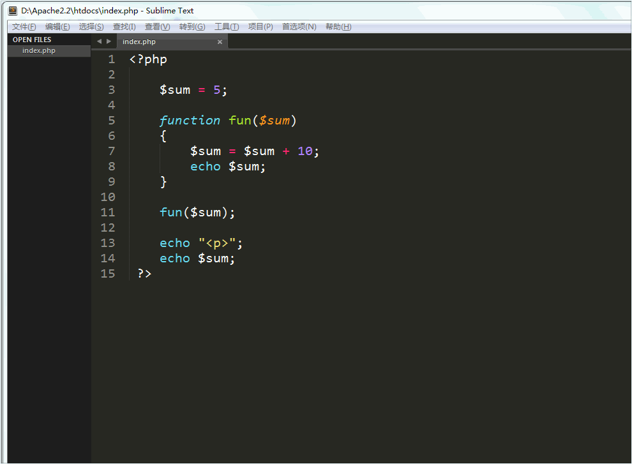
Task: Click the "<p>" string on line 13
Action: pos(217,243)
